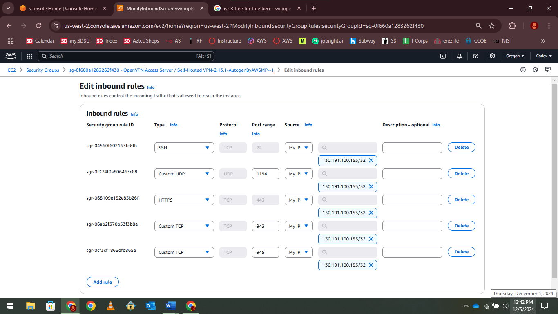Open the tab search dropdown

[x=8, y=8]
